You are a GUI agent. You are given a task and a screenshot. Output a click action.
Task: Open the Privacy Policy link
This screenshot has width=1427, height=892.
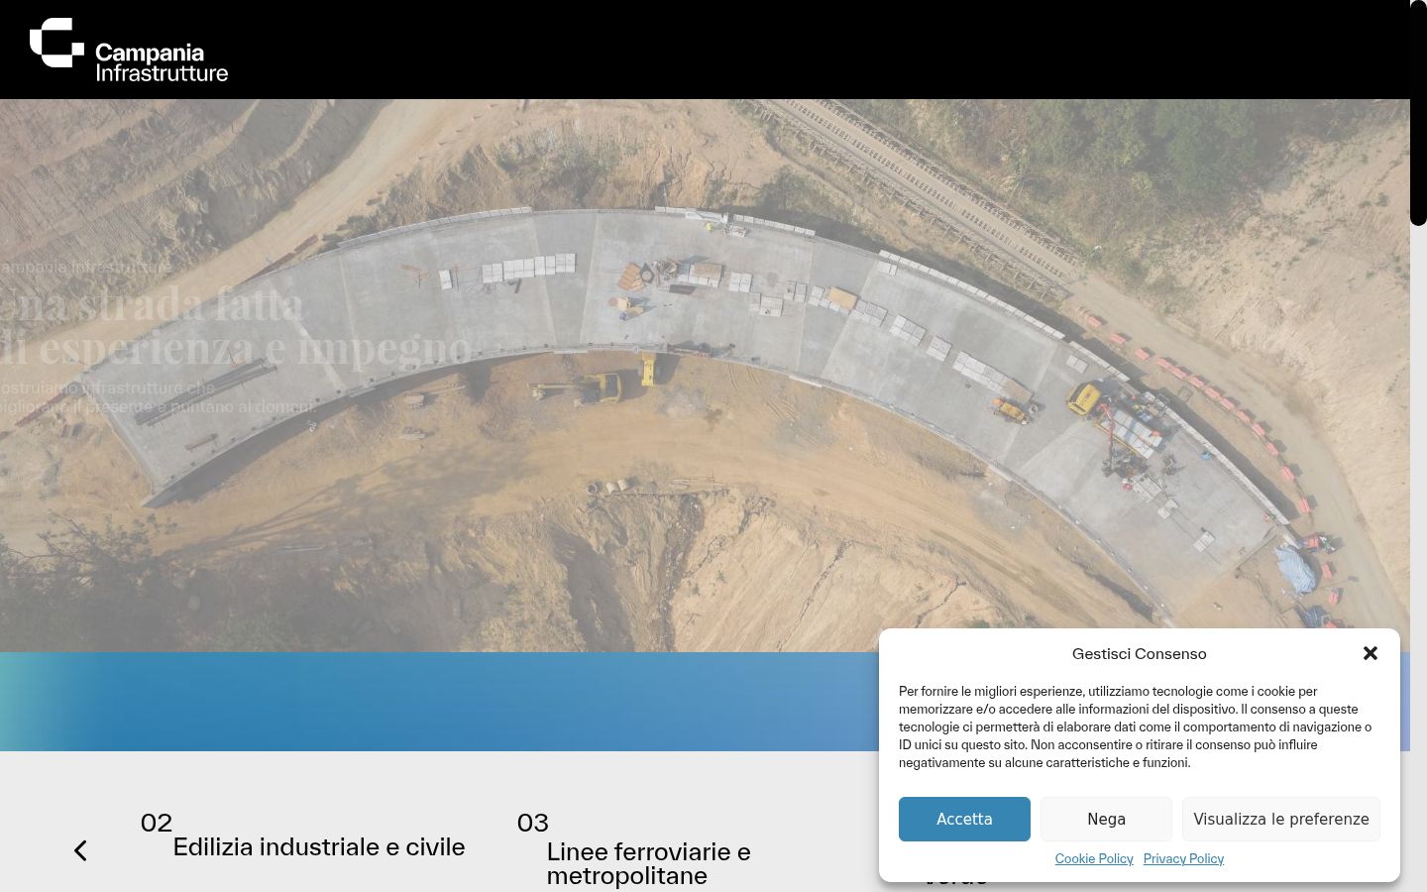(x=1183, y=858)
